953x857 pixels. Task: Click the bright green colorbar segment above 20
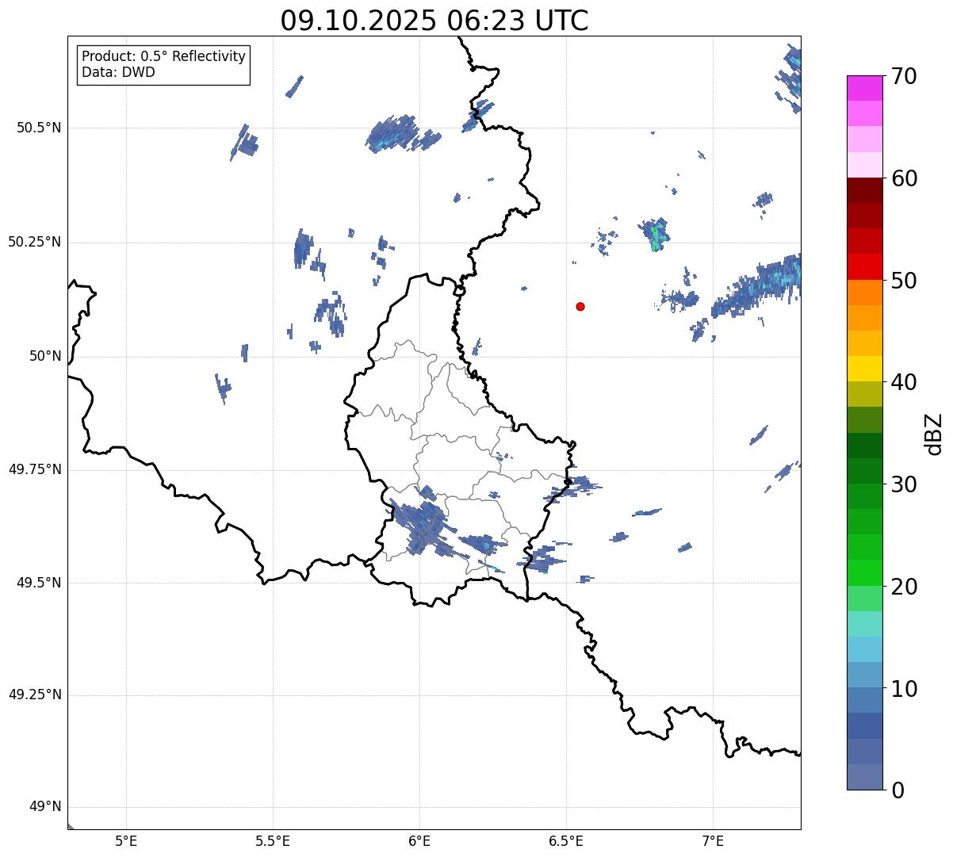coord(864,572)
